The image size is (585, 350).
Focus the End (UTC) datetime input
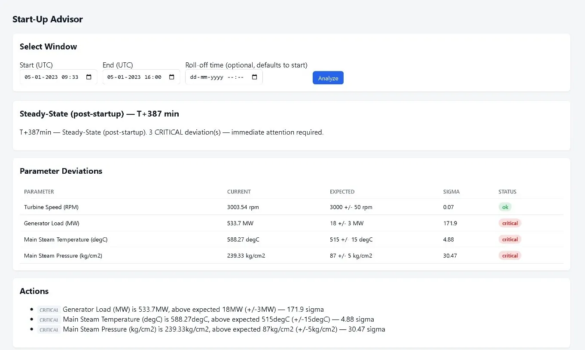141,77
